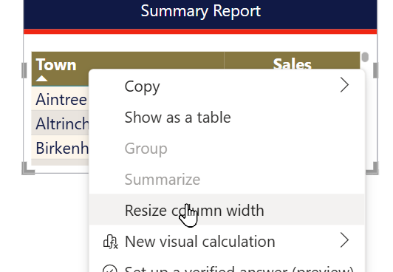Select the Altrinch town row
Screen dimensions: 393x272
pos(60,123)
